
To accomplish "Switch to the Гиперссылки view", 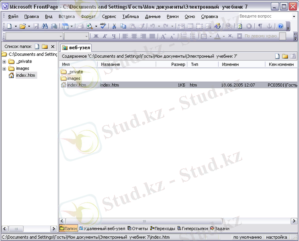I will coord(193,229).
